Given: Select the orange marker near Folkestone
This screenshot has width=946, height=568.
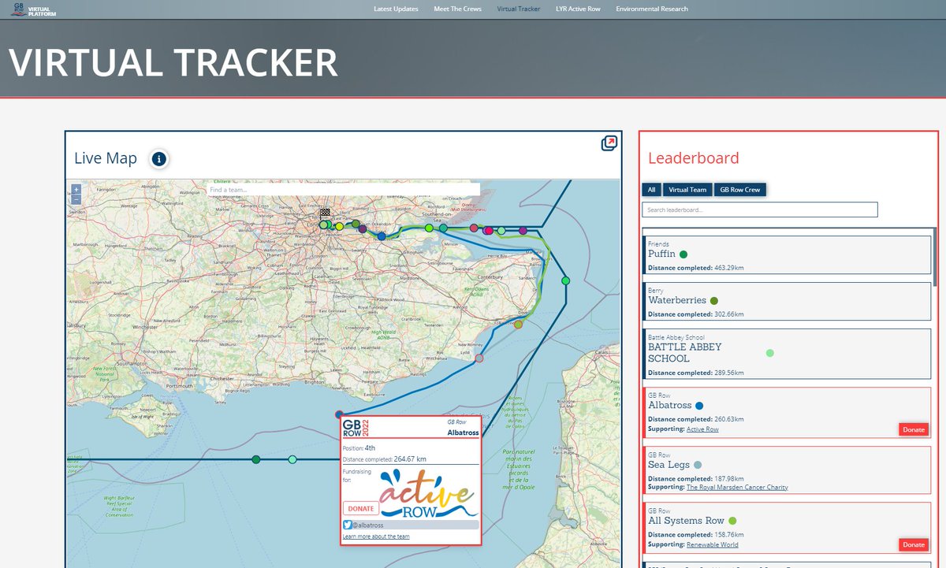Looking at the screenshot, I should pyautogui.click(x=518, y=324).
